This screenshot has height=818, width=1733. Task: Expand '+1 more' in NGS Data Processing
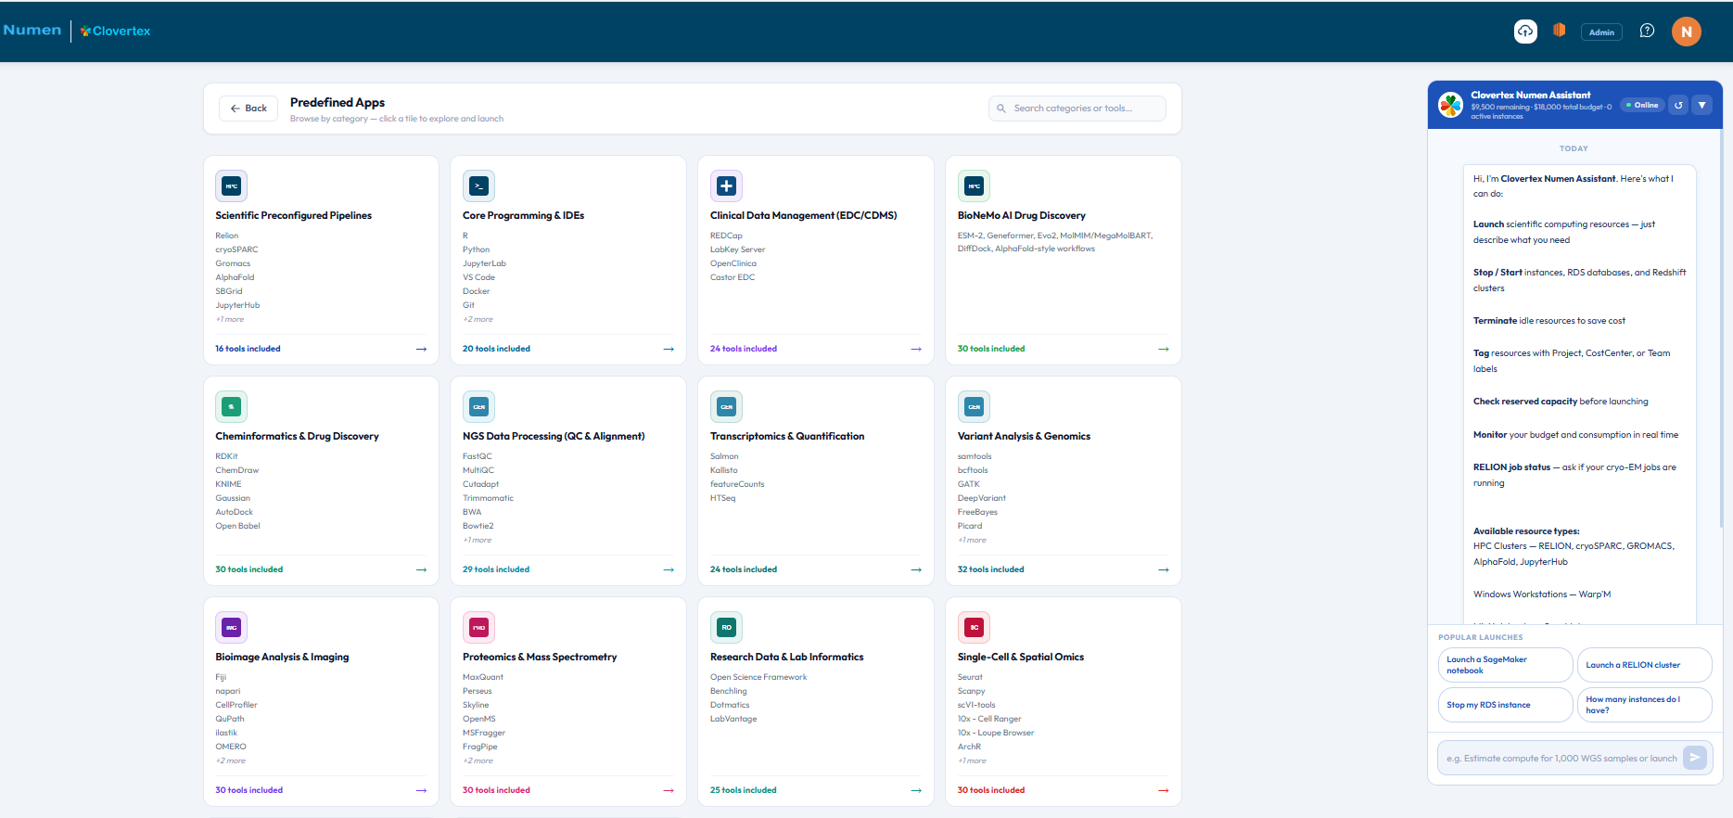(x=478, y=540)
